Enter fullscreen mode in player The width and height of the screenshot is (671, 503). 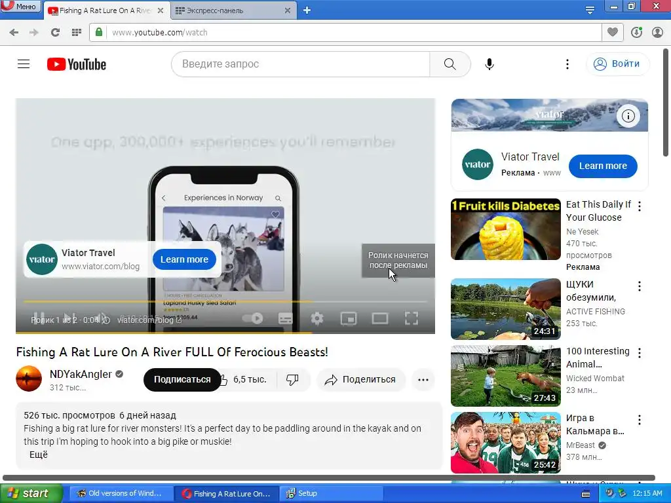pos(412,318)
